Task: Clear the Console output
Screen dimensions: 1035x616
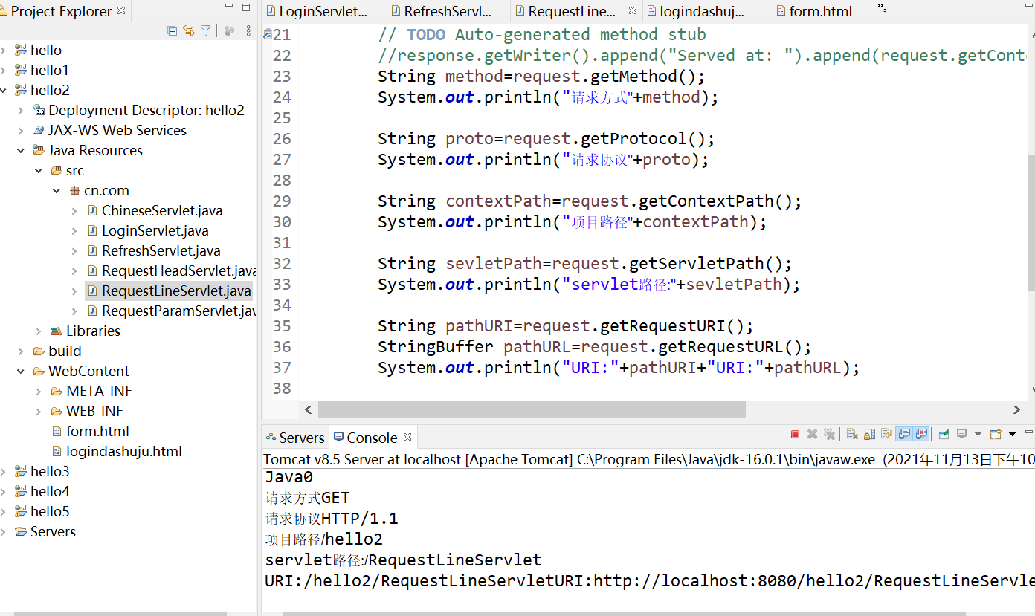Action: point(852,435)
